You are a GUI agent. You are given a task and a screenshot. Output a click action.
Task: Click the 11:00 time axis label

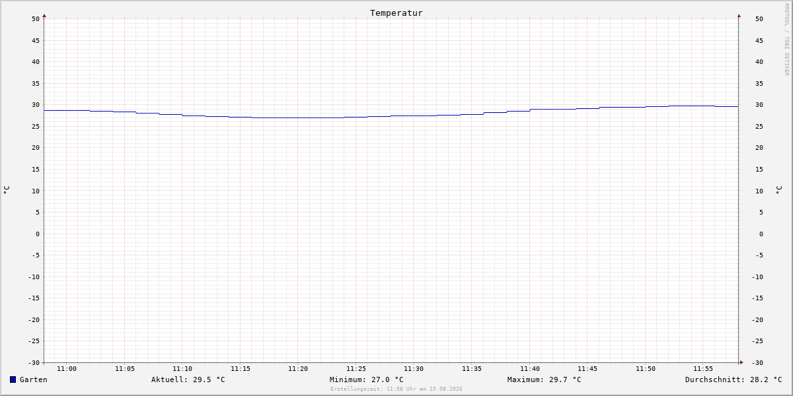67,369
